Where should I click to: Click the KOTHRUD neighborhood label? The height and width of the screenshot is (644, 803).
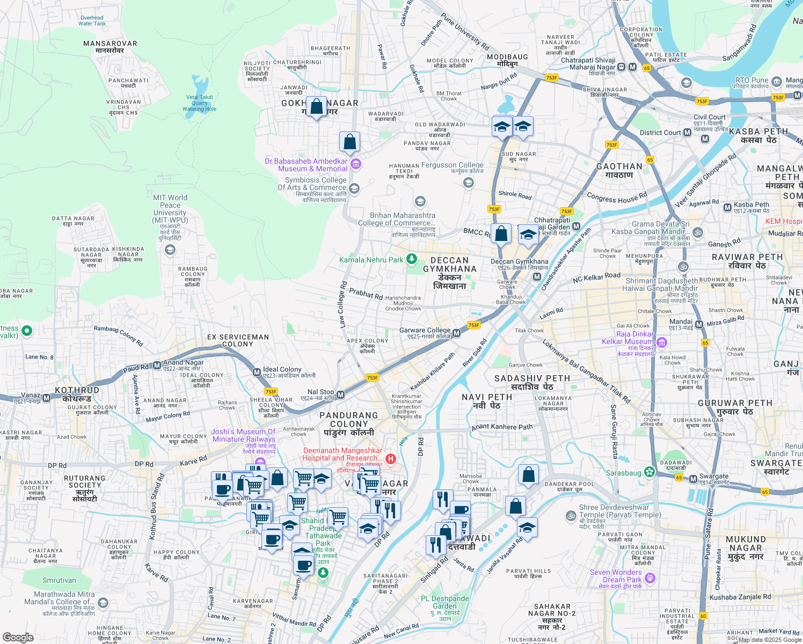point(77,390)
